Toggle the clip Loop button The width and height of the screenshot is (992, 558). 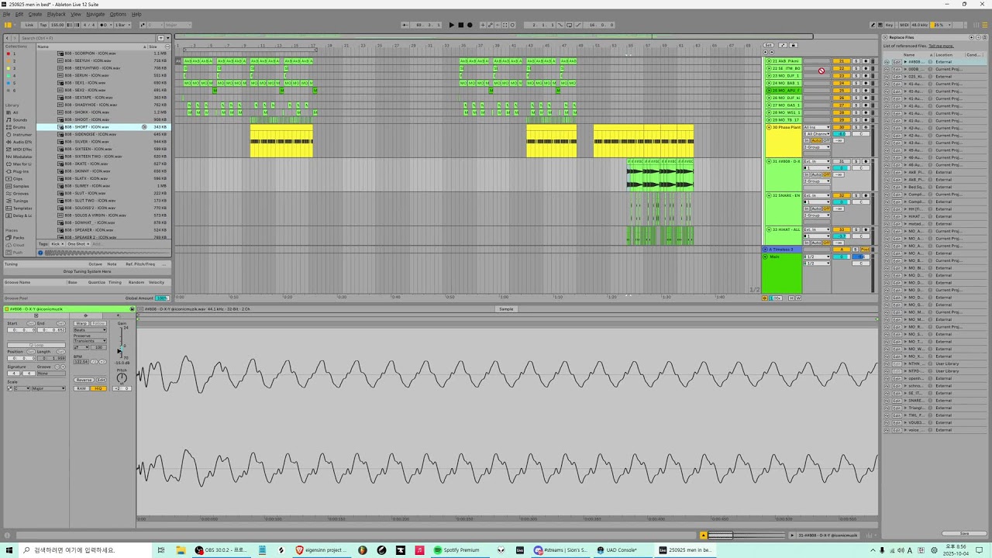click(x=36, y=345)
